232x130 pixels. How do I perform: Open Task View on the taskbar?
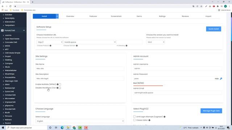click(56, 127)
